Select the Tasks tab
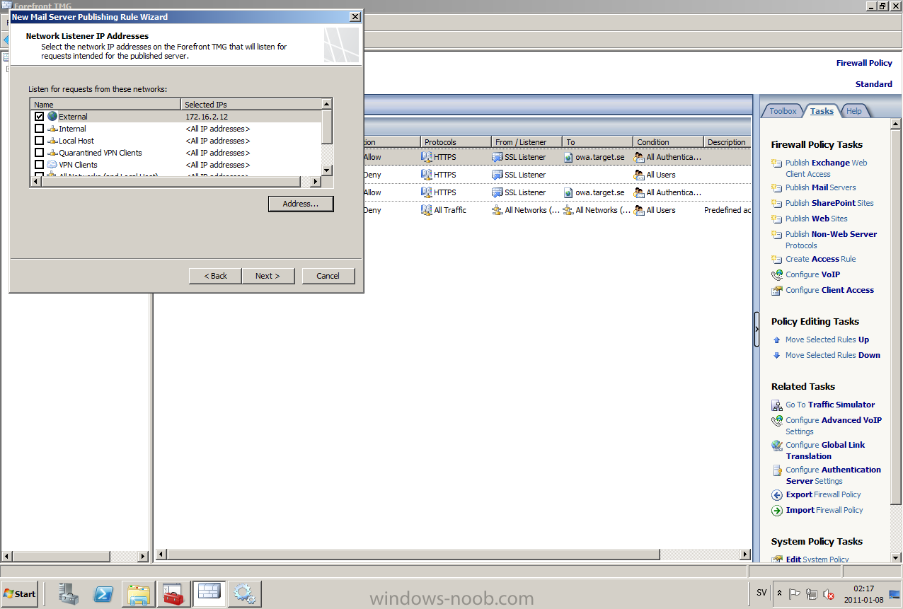903x609 pixels. pyautogui.click(x=822, y=111)
